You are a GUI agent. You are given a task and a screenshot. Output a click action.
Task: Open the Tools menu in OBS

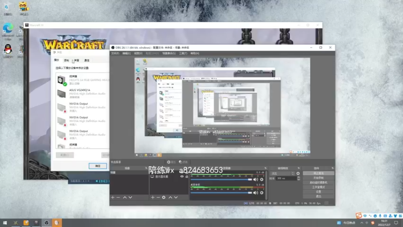[183, 53]
